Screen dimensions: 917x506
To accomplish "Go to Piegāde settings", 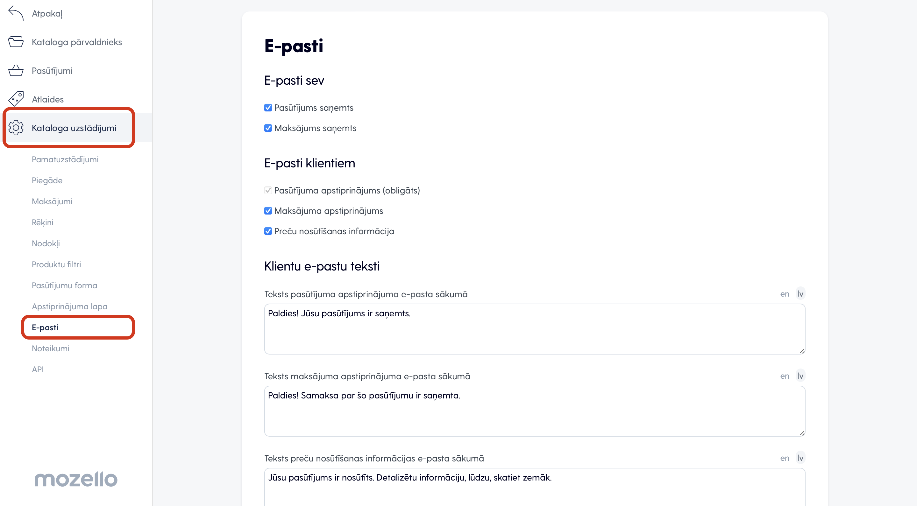I will [47, 180].
